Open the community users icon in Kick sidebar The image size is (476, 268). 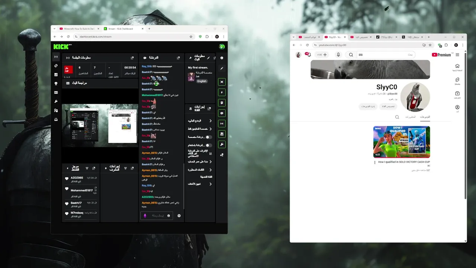pos(56,111)
